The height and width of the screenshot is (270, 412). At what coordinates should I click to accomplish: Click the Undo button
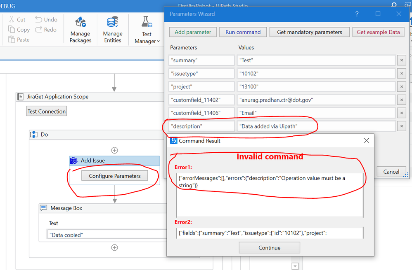click(x=46, y=20)
